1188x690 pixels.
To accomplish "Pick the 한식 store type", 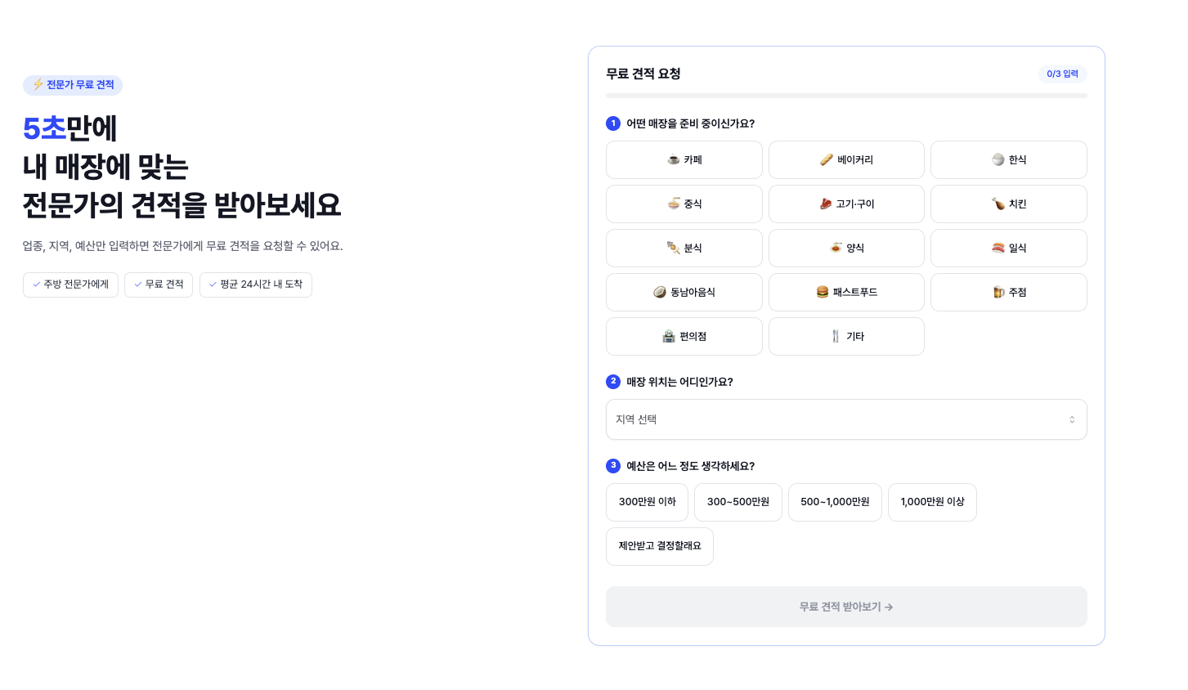I will [x=1008, y=159].
